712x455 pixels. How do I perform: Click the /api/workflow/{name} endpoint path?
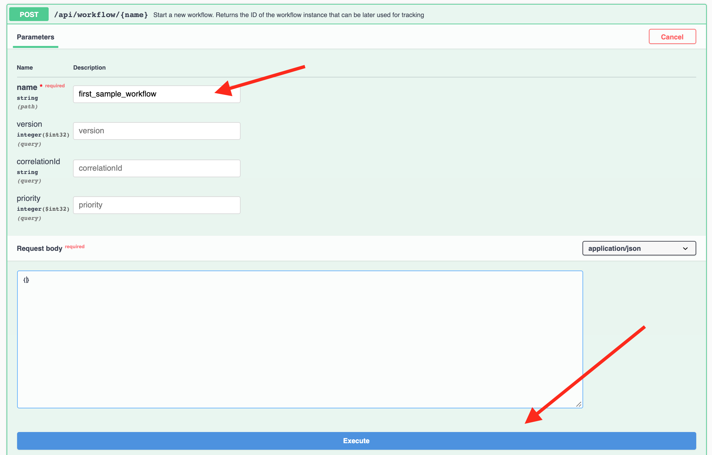101,15
